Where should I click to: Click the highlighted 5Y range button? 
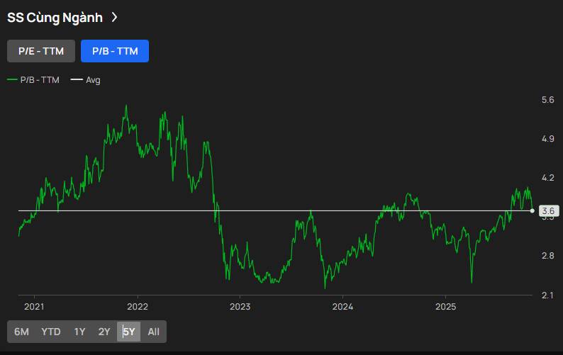(128, 332)
